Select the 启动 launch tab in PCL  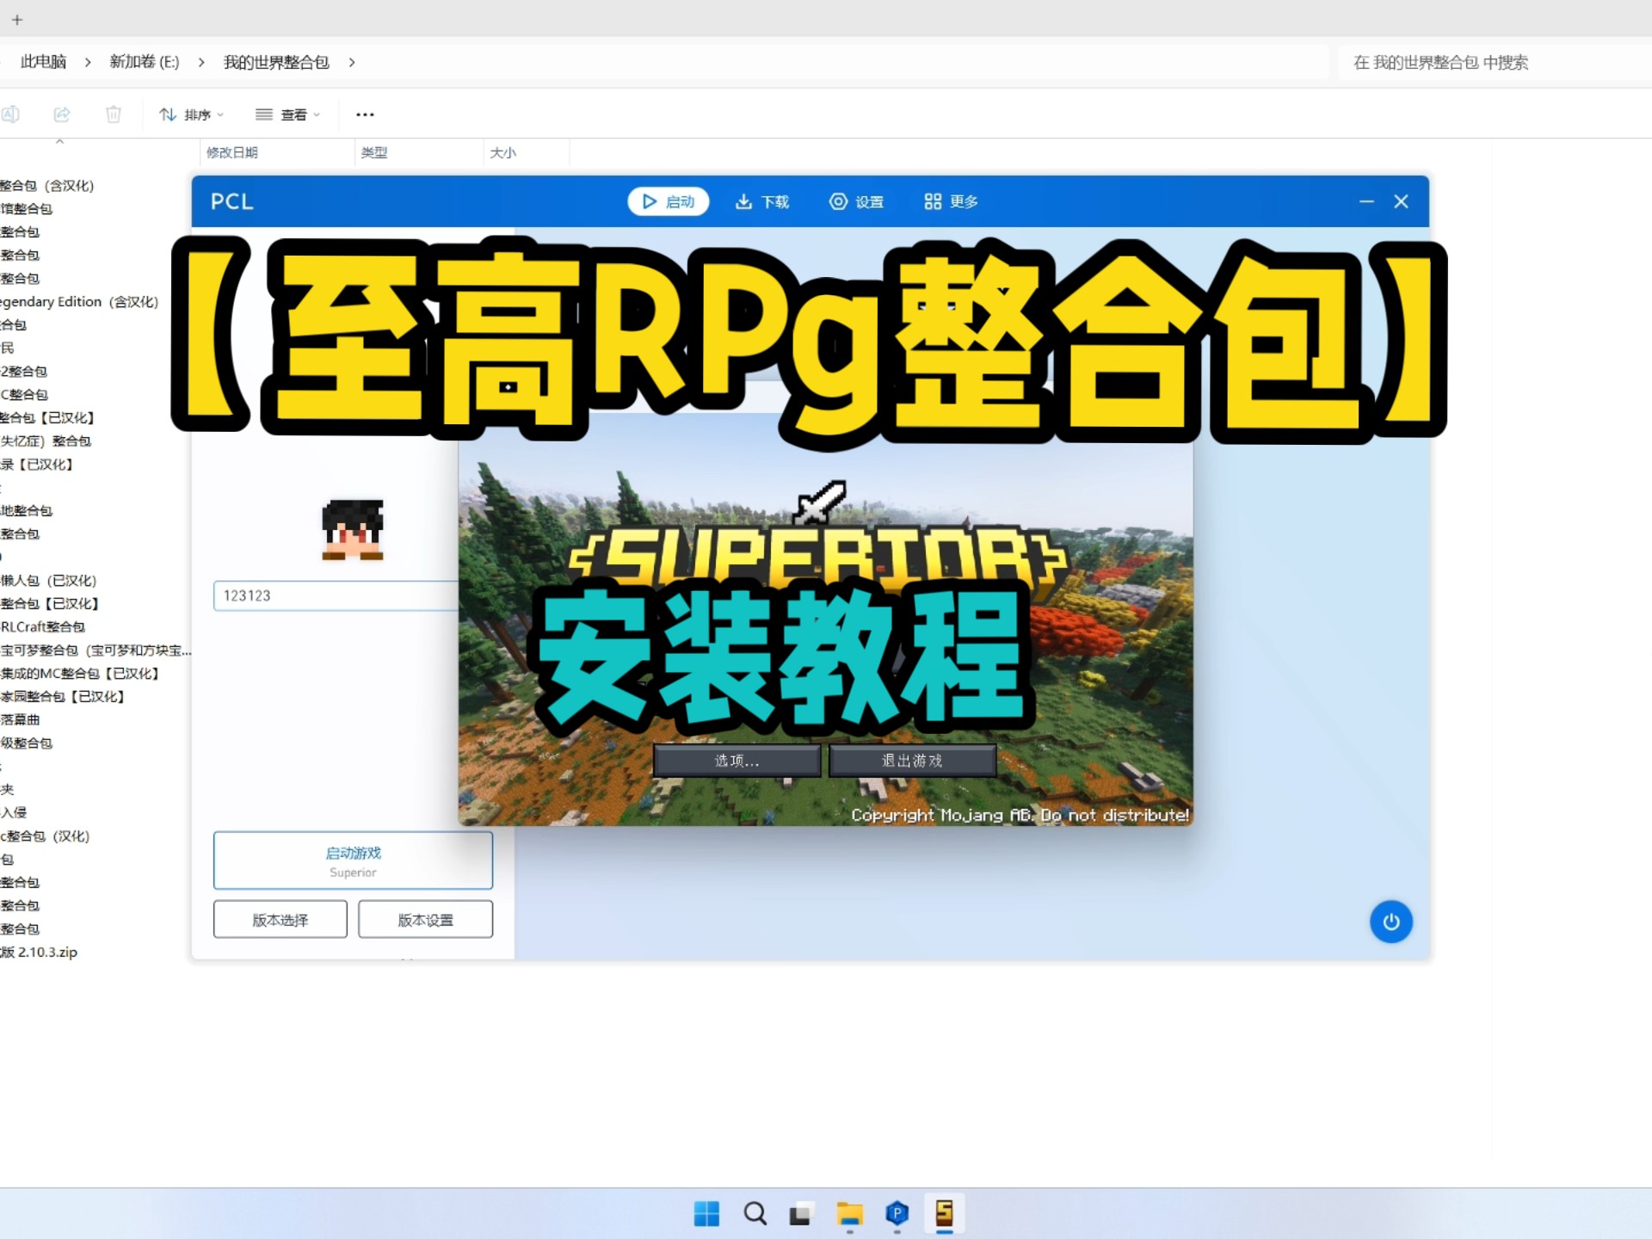[x=669, y=201]
